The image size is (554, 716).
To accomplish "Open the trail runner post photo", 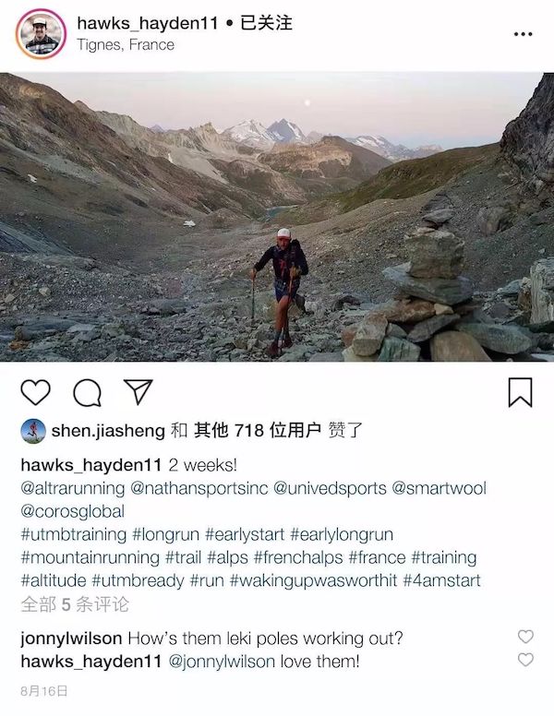I will [x=277, y=217].
